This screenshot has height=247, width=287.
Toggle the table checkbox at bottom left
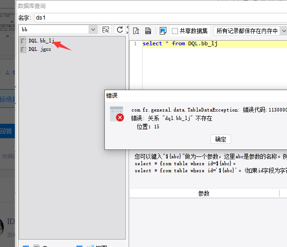[26, 246]
